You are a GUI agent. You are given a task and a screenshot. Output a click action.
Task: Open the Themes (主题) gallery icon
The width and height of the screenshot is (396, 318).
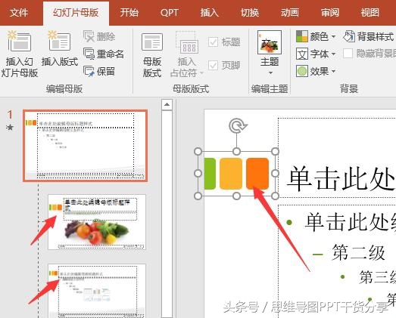point(270,42)
